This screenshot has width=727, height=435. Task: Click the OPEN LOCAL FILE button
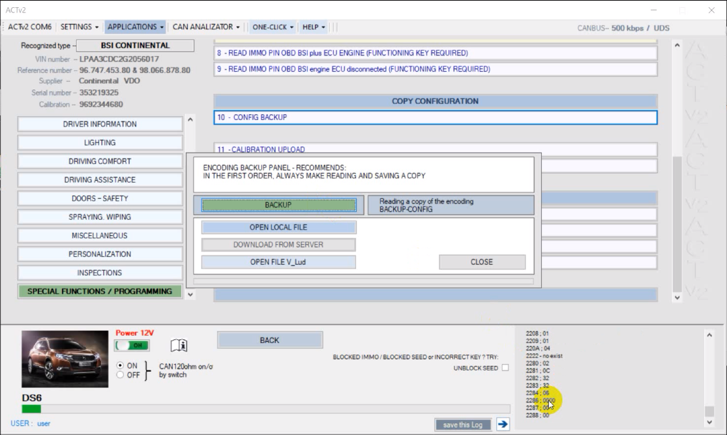(x=278, y=228)
